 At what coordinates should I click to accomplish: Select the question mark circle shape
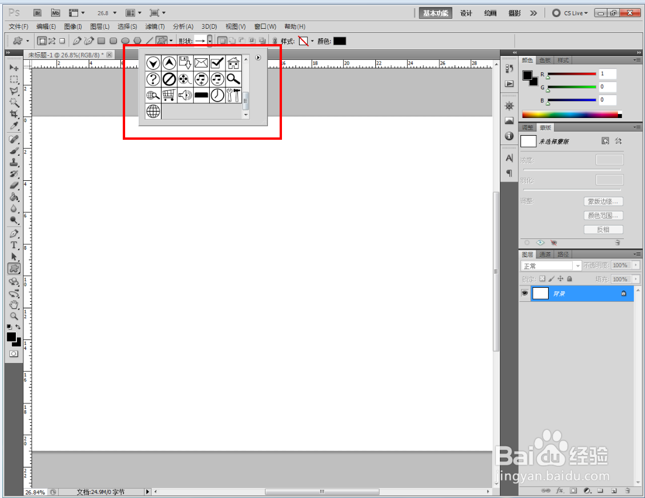(153, 79)
